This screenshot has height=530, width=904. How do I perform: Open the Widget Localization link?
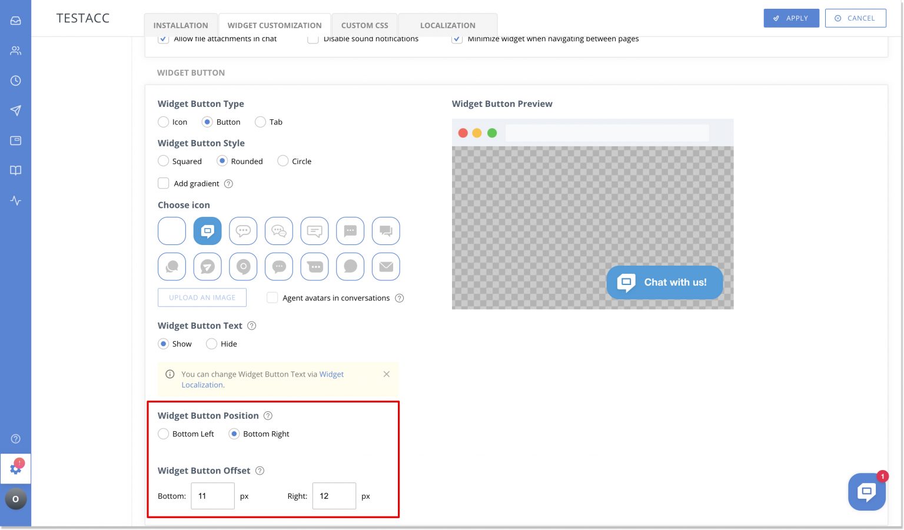click(331, 374)
